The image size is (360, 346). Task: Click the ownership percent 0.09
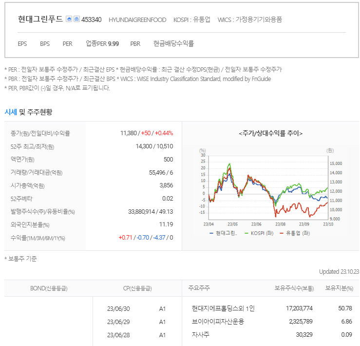click(347, 335)
